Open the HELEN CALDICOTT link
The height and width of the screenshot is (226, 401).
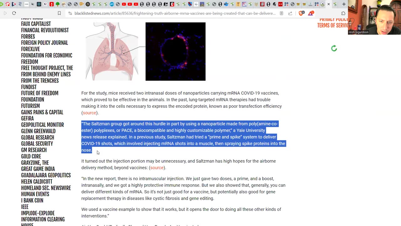pos(37,181)
